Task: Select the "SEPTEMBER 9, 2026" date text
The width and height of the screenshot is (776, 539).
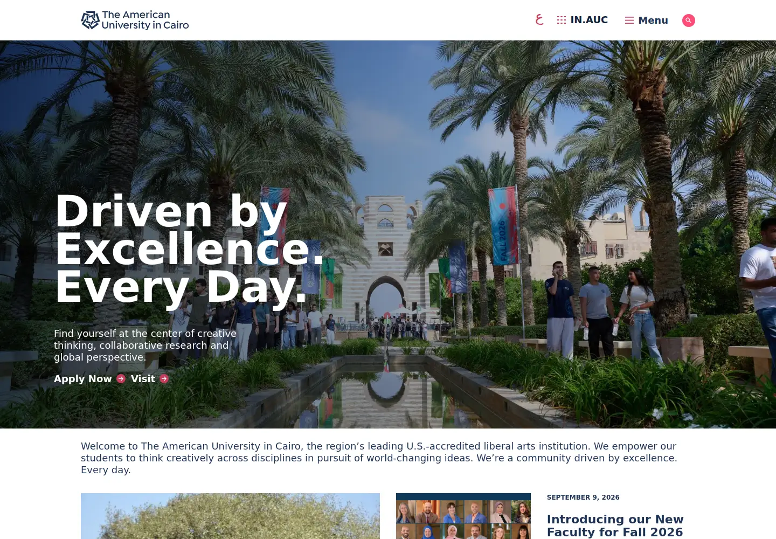Action: pos(583,497)
